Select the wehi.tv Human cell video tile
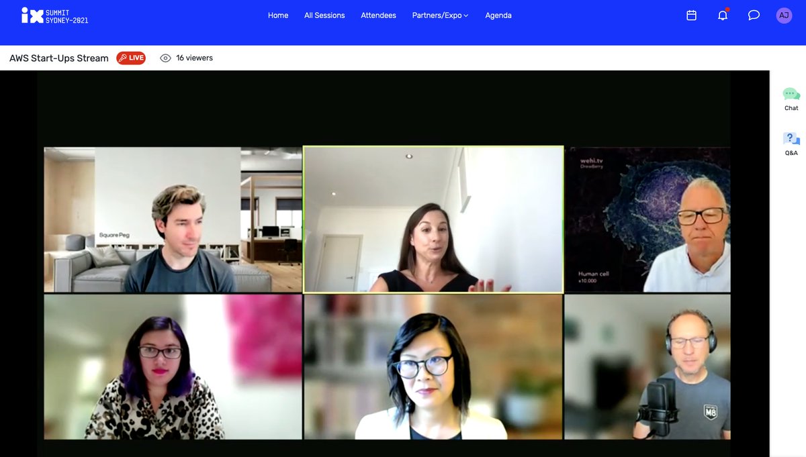Screen dimensions: 806x457 tap(647, 219)
